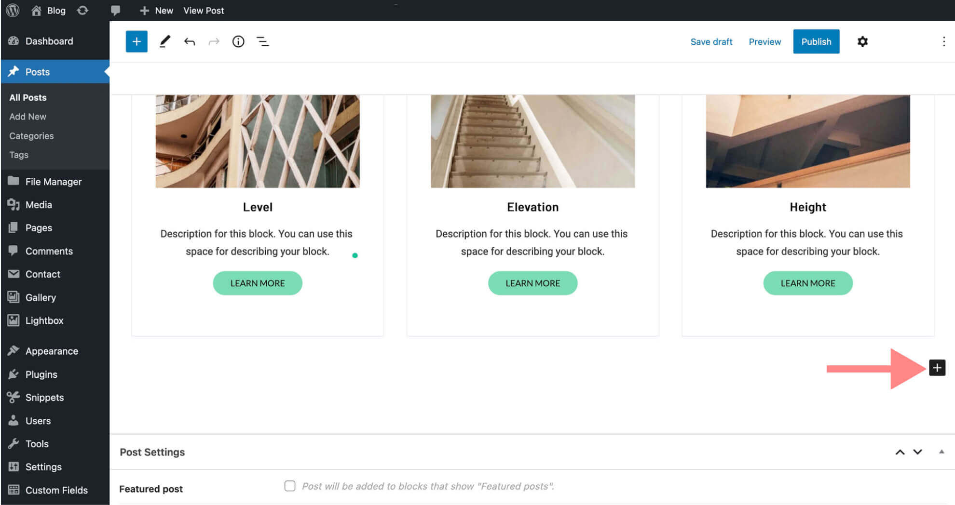Click the Redo arrow
The image size is (955, 505).
point(214,41)
